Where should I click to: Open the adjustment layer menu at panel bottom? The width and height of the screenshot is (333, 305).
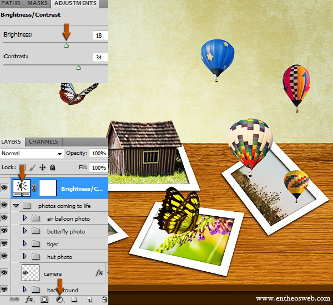click(60, 299)
